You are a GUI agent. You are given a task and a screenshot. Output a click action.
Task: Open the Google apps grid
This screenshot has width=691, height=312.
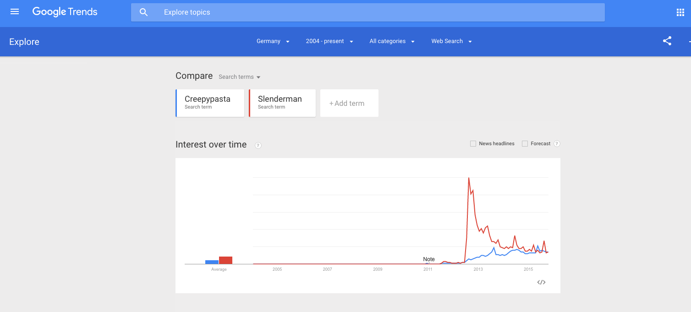680,12
